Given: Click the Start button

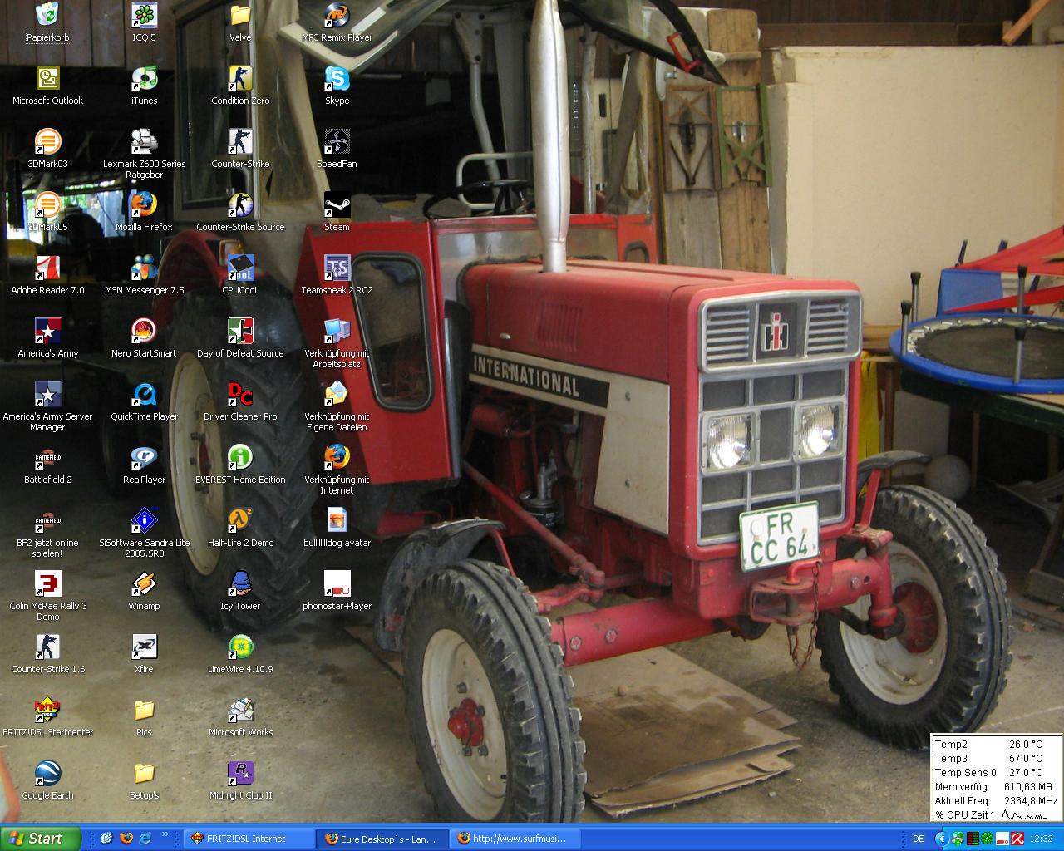Looking at the screenshot, I should 40,839.
